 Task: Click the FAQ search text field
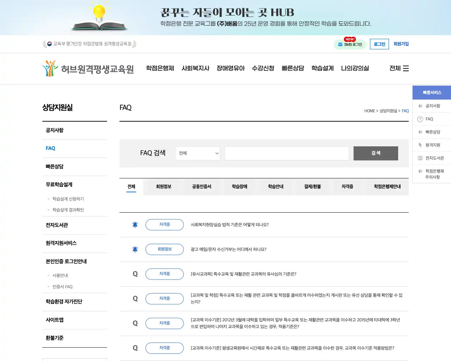[x=287, y=153]
